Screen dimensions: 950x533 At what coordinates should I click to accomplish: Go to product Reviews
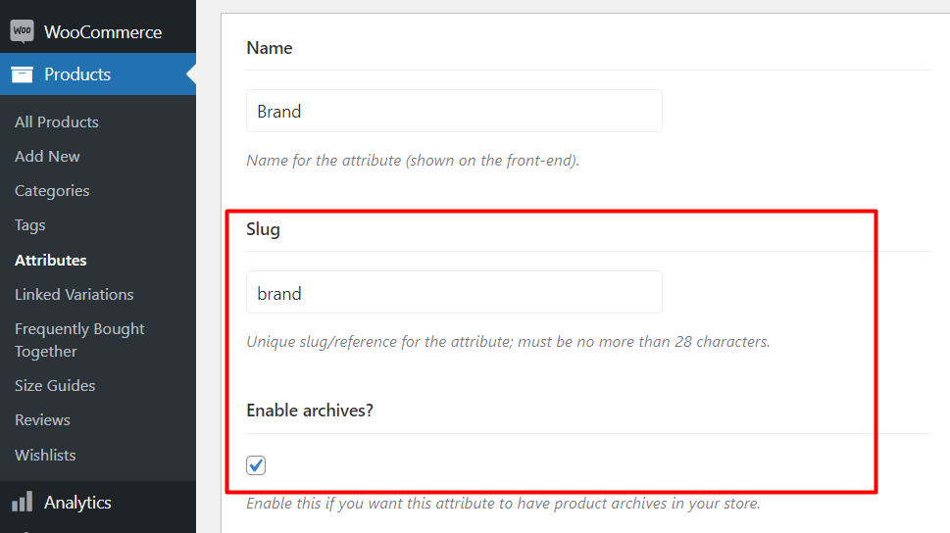(42, 419)
